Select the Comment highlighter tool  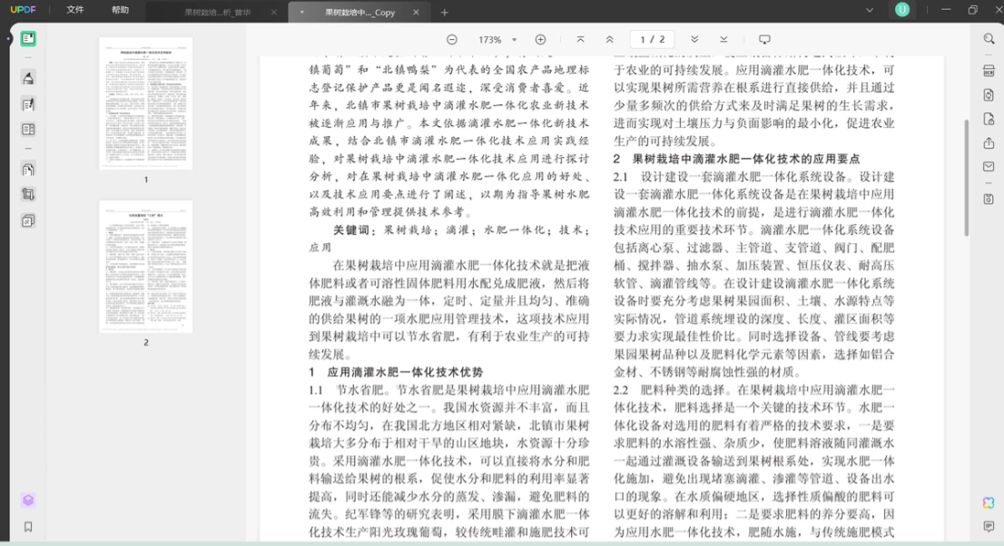pyautogui.click(x=28, y=78)
